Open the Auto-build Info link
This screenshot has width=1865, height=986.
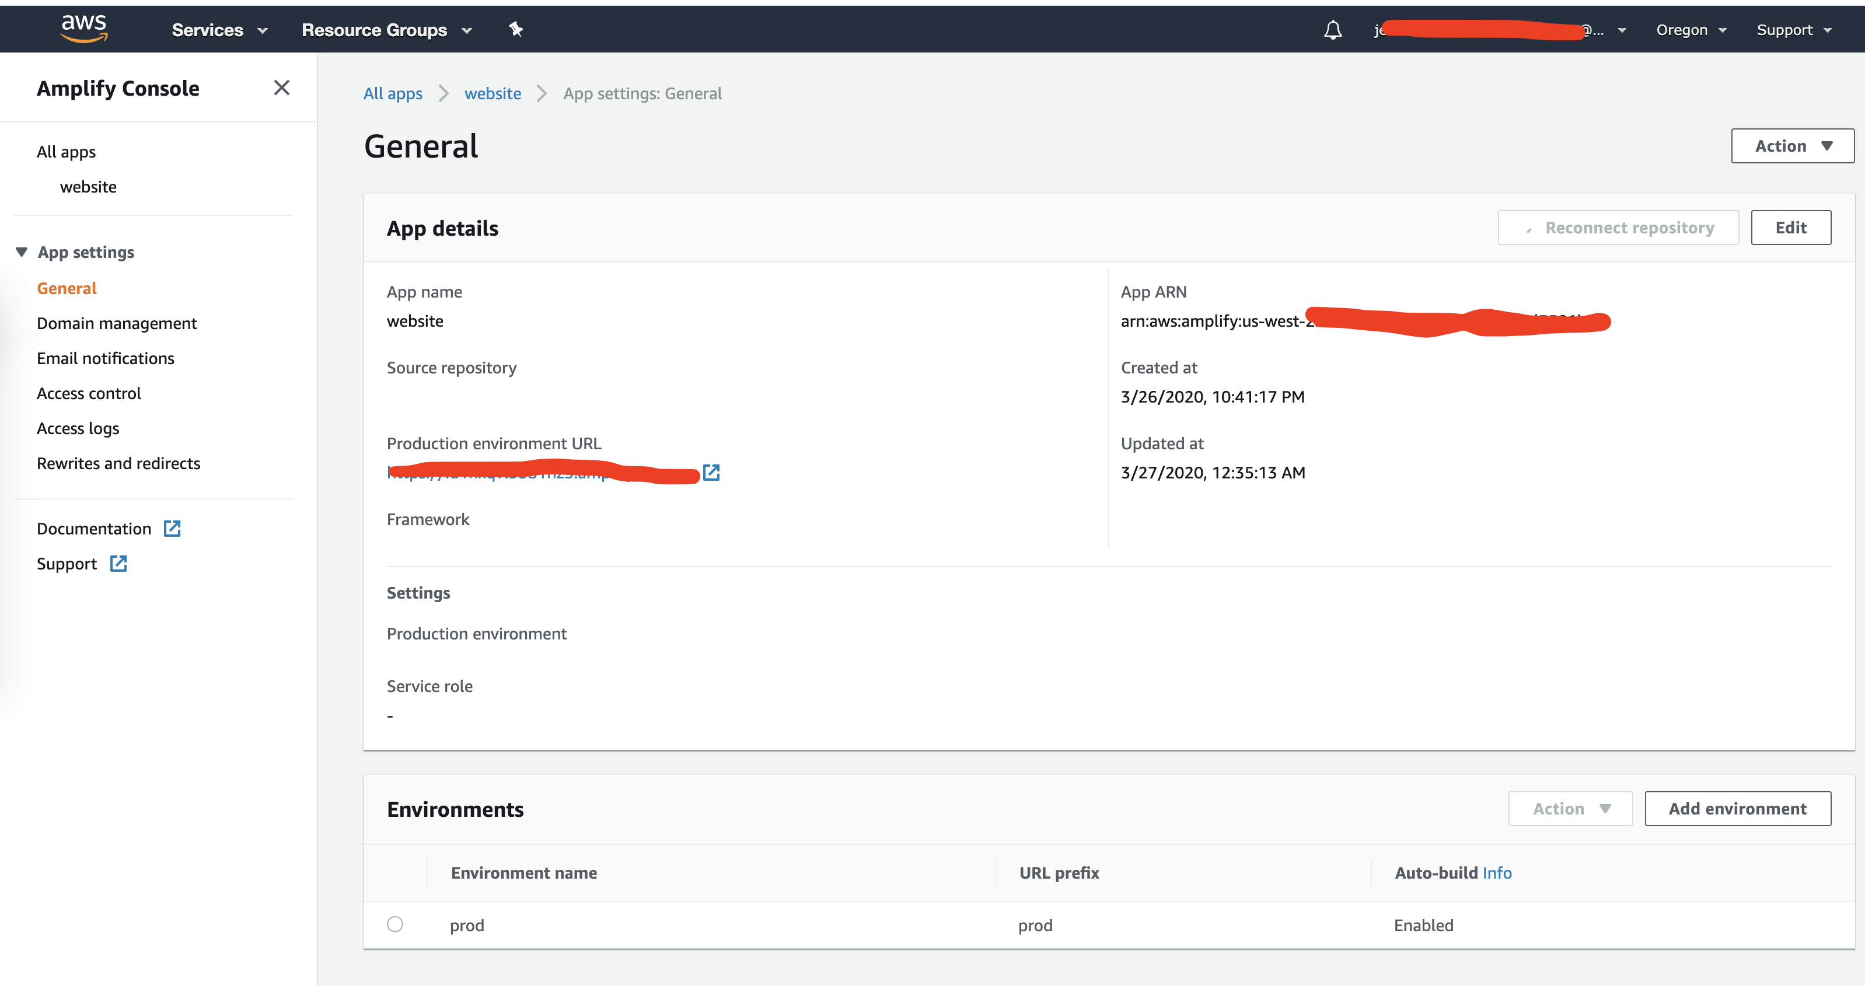tap(1496, 873)
